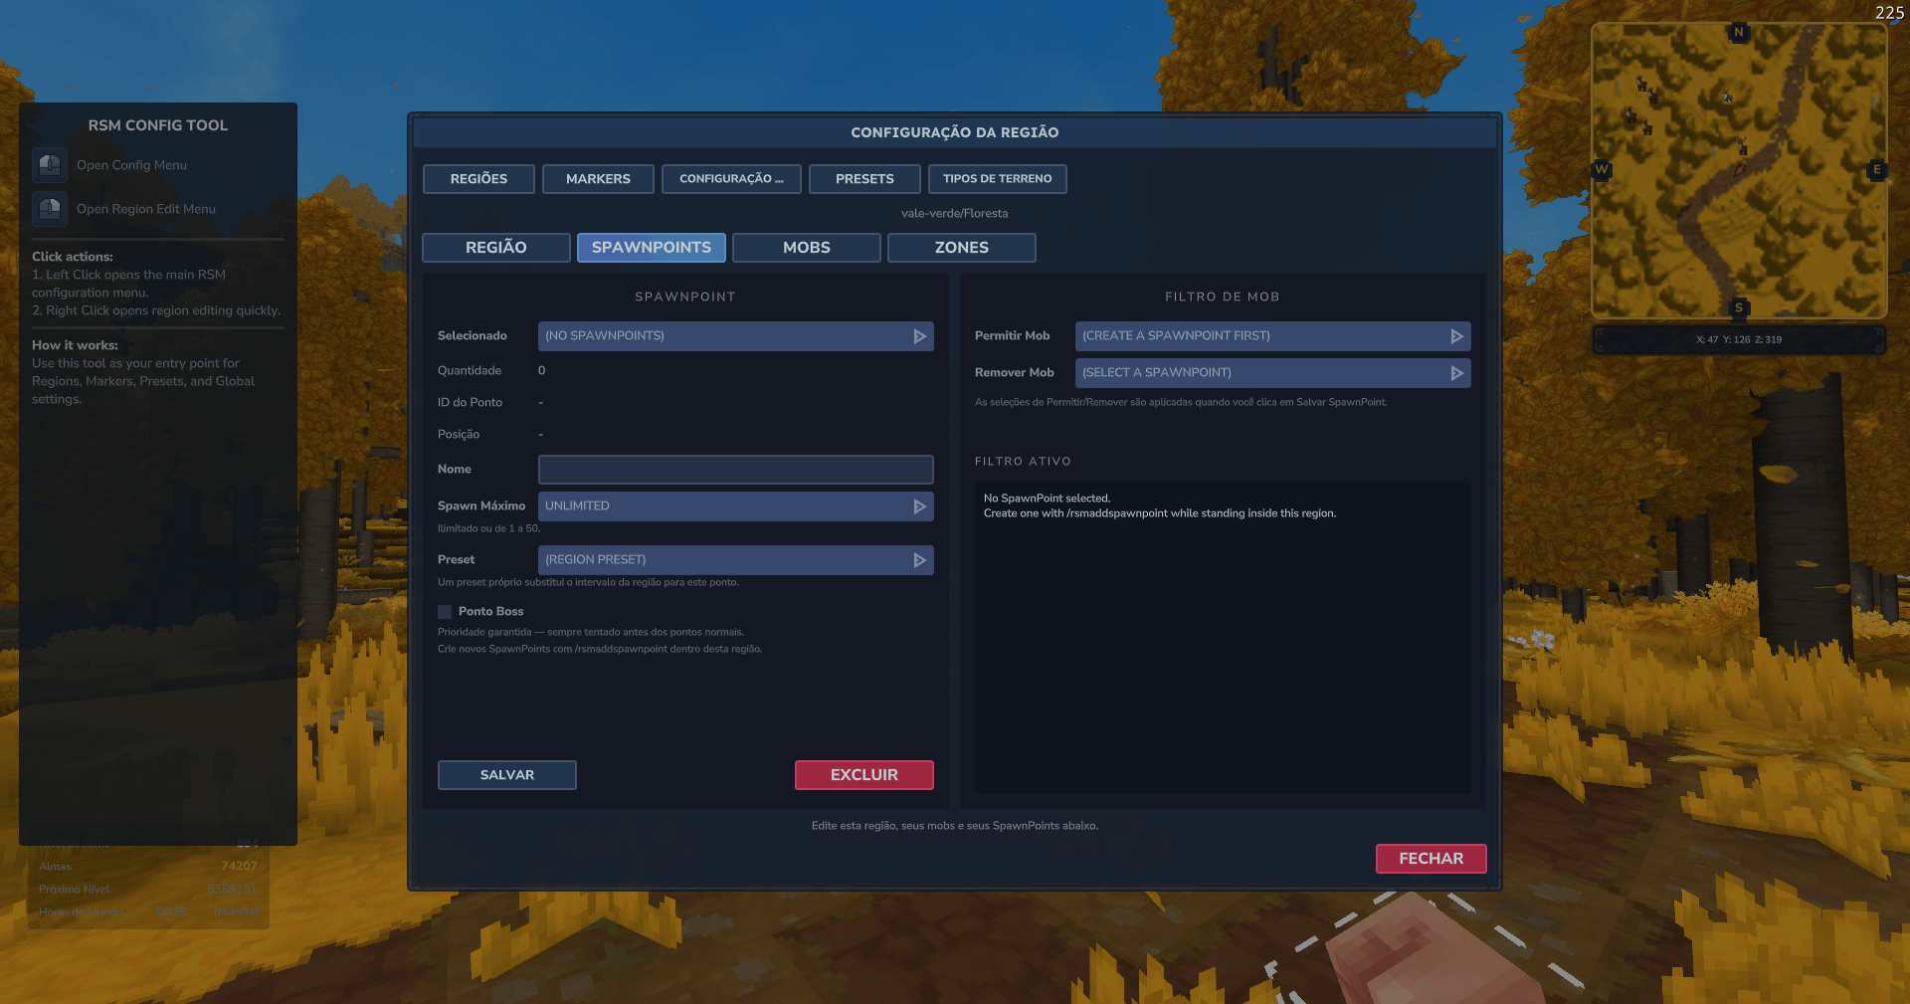Click the red EXCLUIR button

pos(864,775)
